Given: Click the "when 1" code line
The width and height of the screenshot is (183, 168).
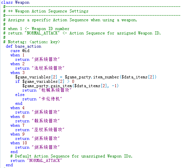Looking at the screenshot, I should tap(18, 55).
